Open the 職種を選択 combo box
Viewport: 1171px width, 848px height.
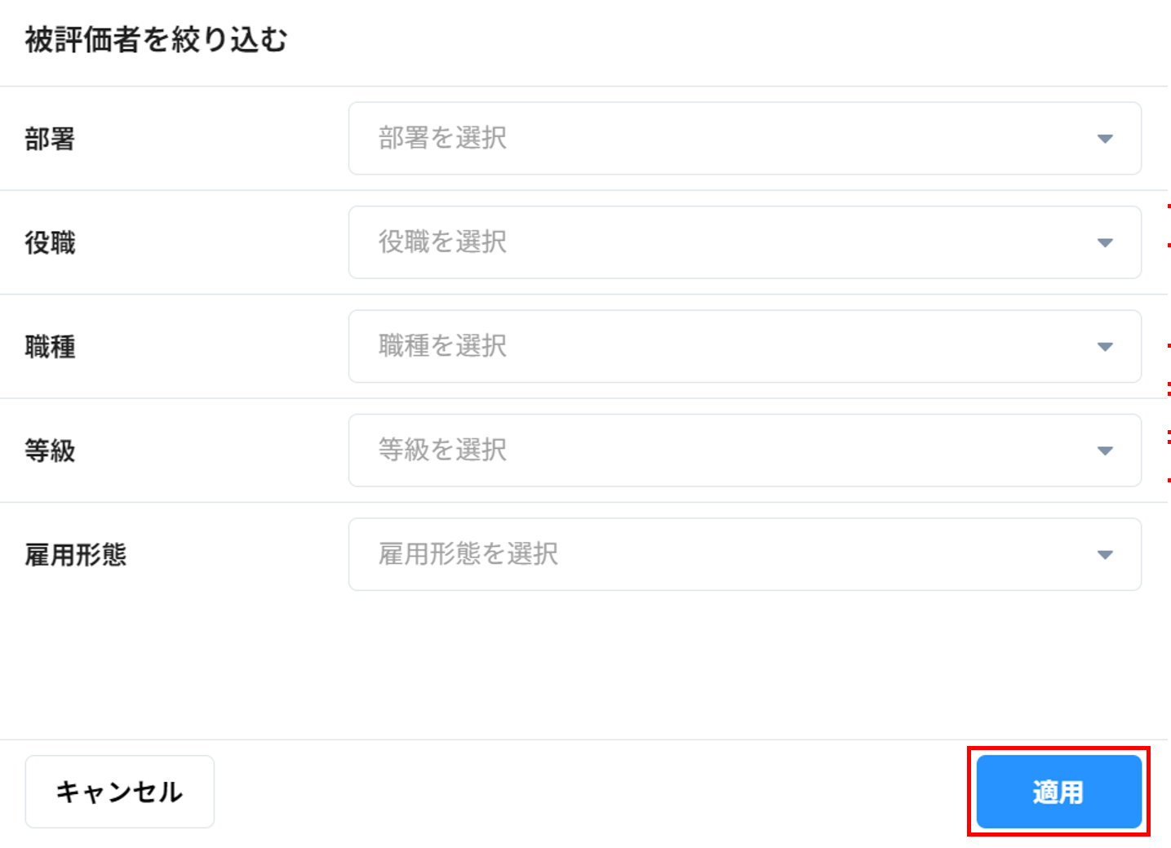tap(718, 347)
